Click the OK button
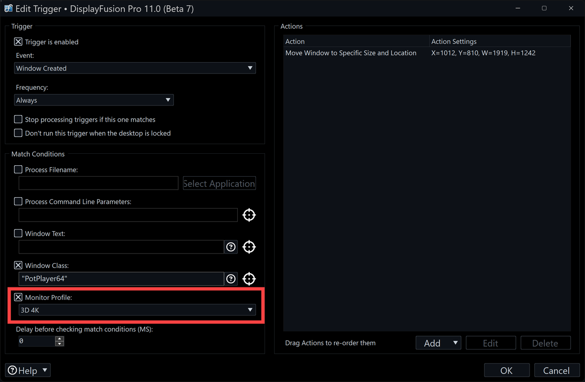Viewport: 585px width, 382px height. click(x=507, y=371)
